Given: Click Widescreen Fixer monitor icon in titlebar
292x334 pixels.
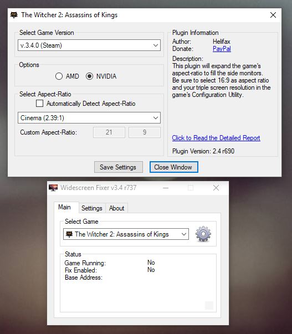Looking at the screenshot, I should coord(53,188).
